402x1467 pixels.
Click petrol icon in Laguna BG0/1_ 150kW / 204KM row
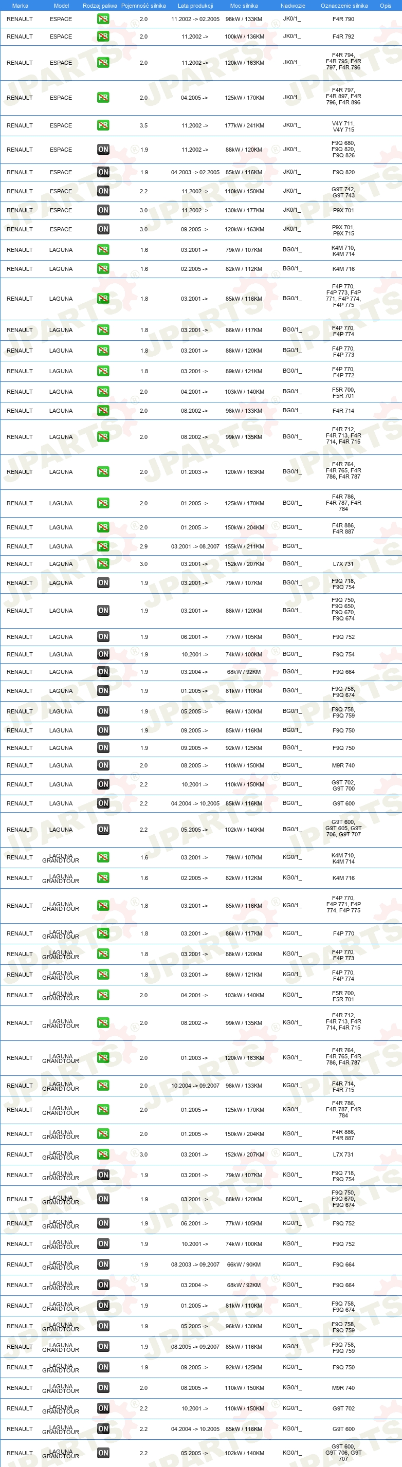[x=103, y=527]
